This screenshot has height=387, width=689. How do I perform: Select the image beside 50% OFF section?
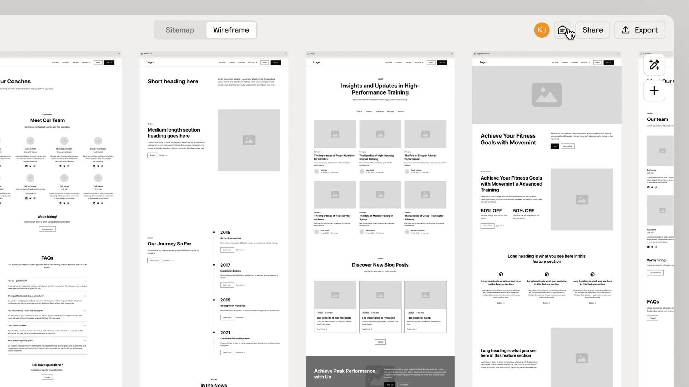tap(582, 200)
